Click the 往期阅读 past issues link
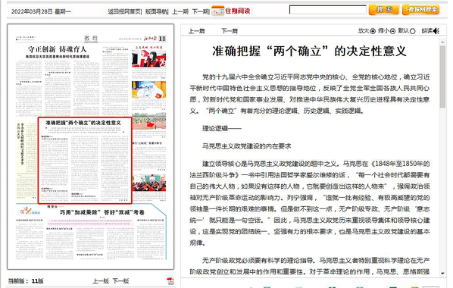This screenshot has height=288, width=453. (237, 11)
